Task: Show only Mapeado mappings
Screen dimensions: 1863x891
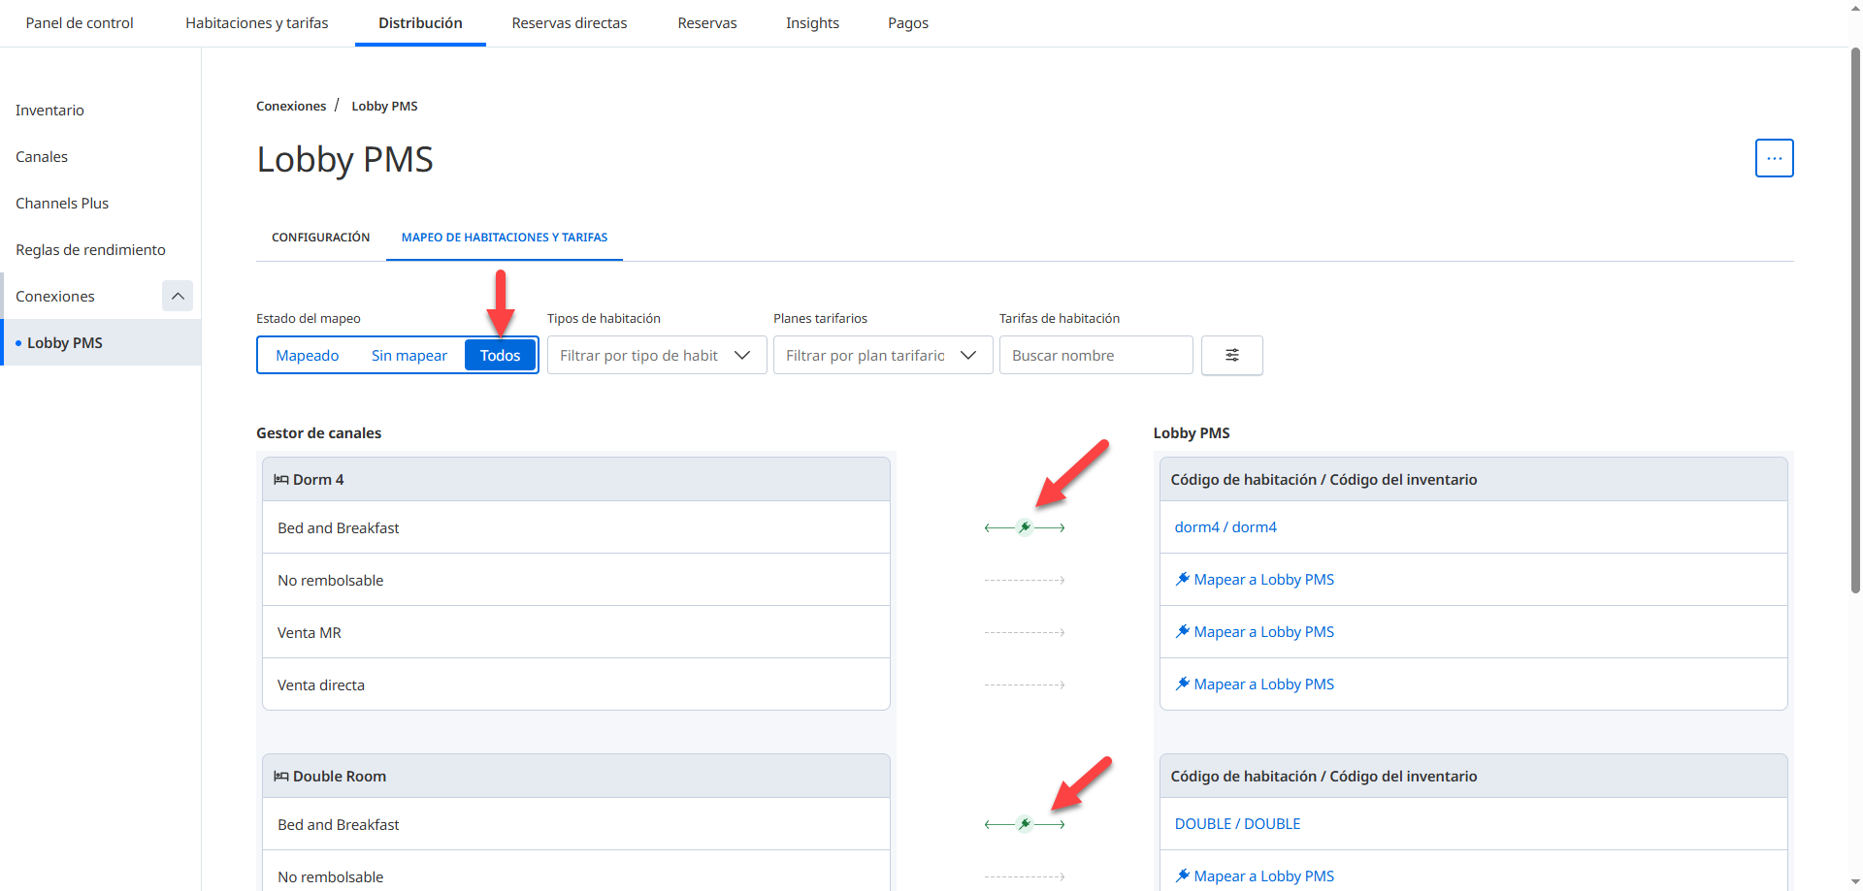Action: click(308, 355)
